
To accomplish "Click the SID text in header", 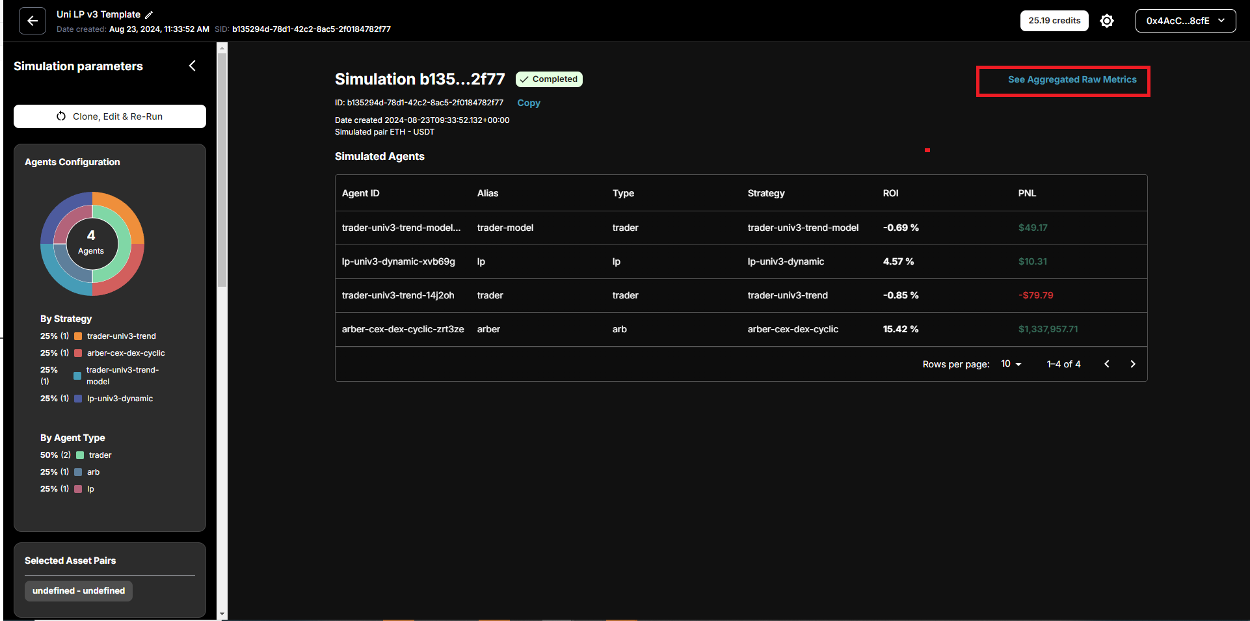I will [x=302, y=29].
